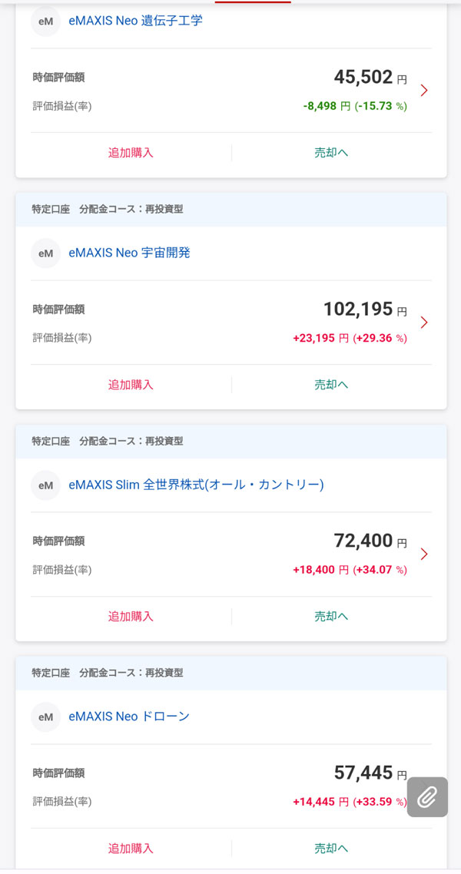
Task: Open the chevron for eMAXIS Slim 全世界株式
Action: (424, 555)
